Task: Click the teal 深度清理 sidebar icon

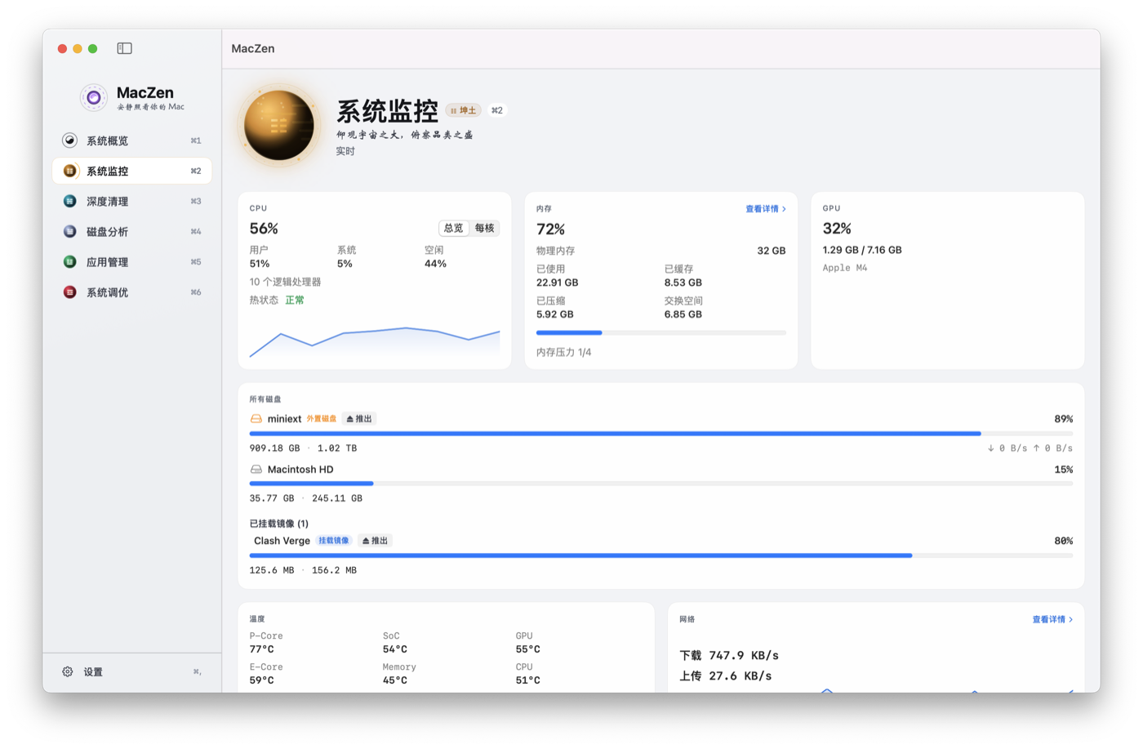Action: click(70, 201)
